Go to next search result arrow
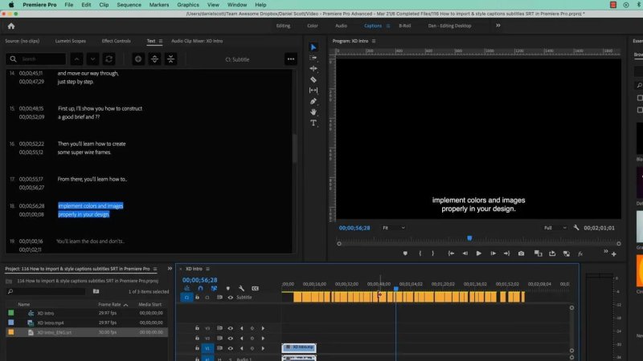This screenshot has height=361, width=643. [92, 59]
